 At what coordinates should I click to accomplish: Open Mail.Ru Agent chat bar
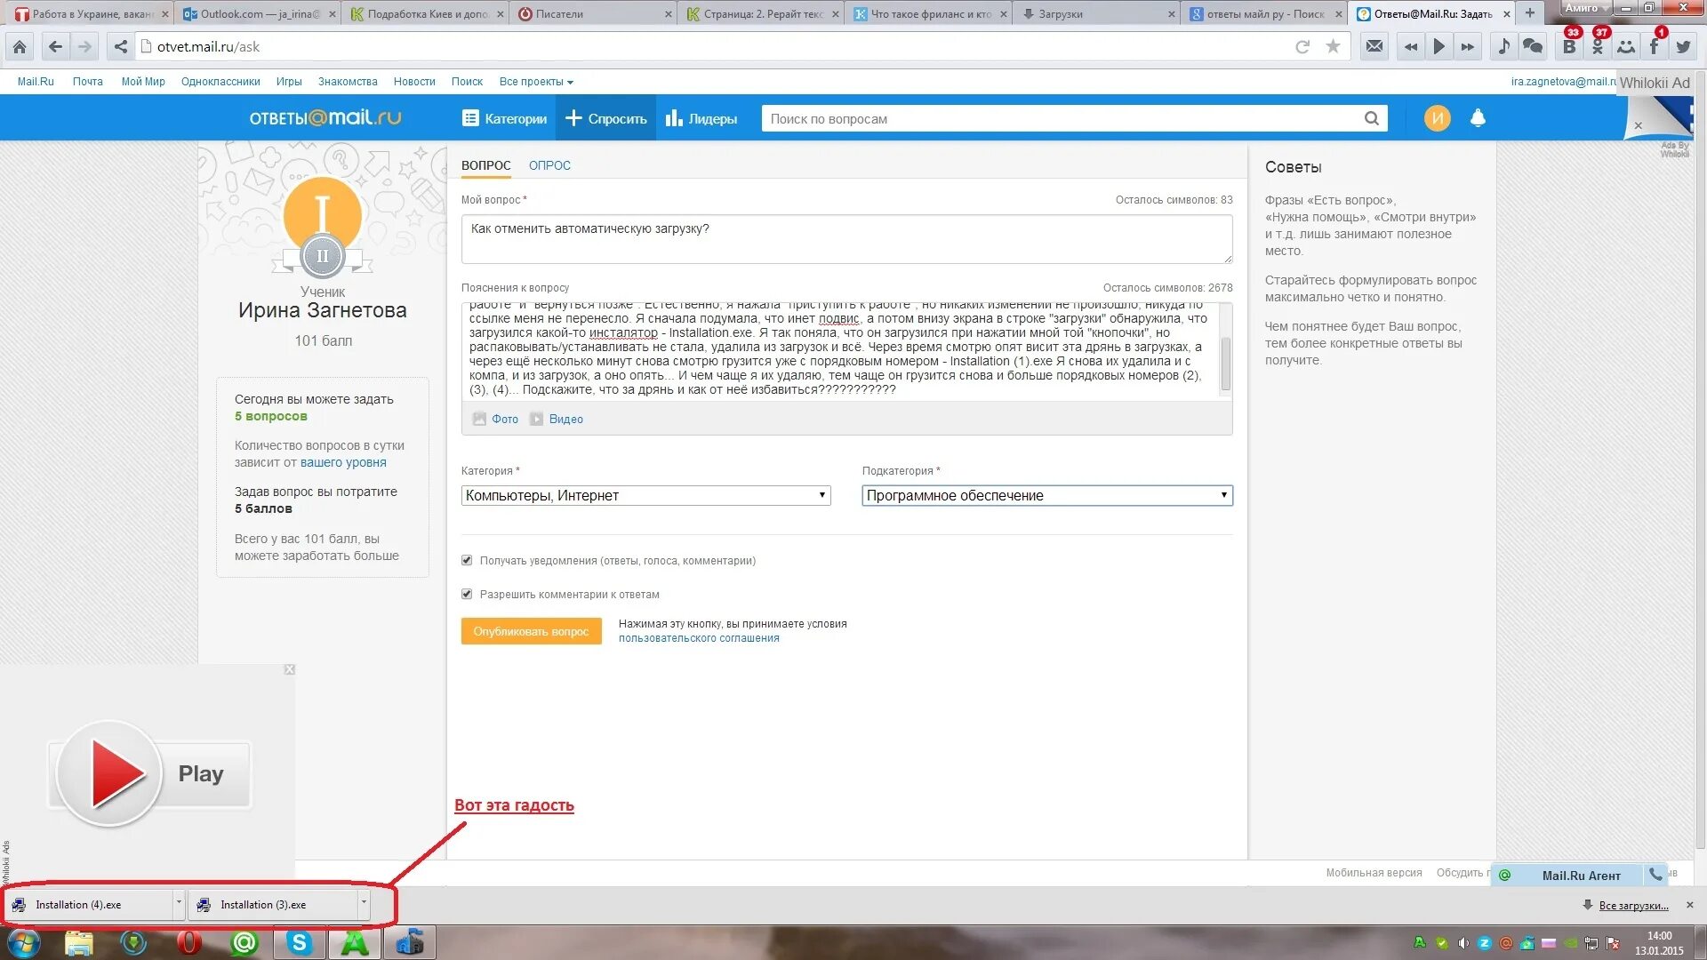pyautogui.click(x=1581, y=875)
